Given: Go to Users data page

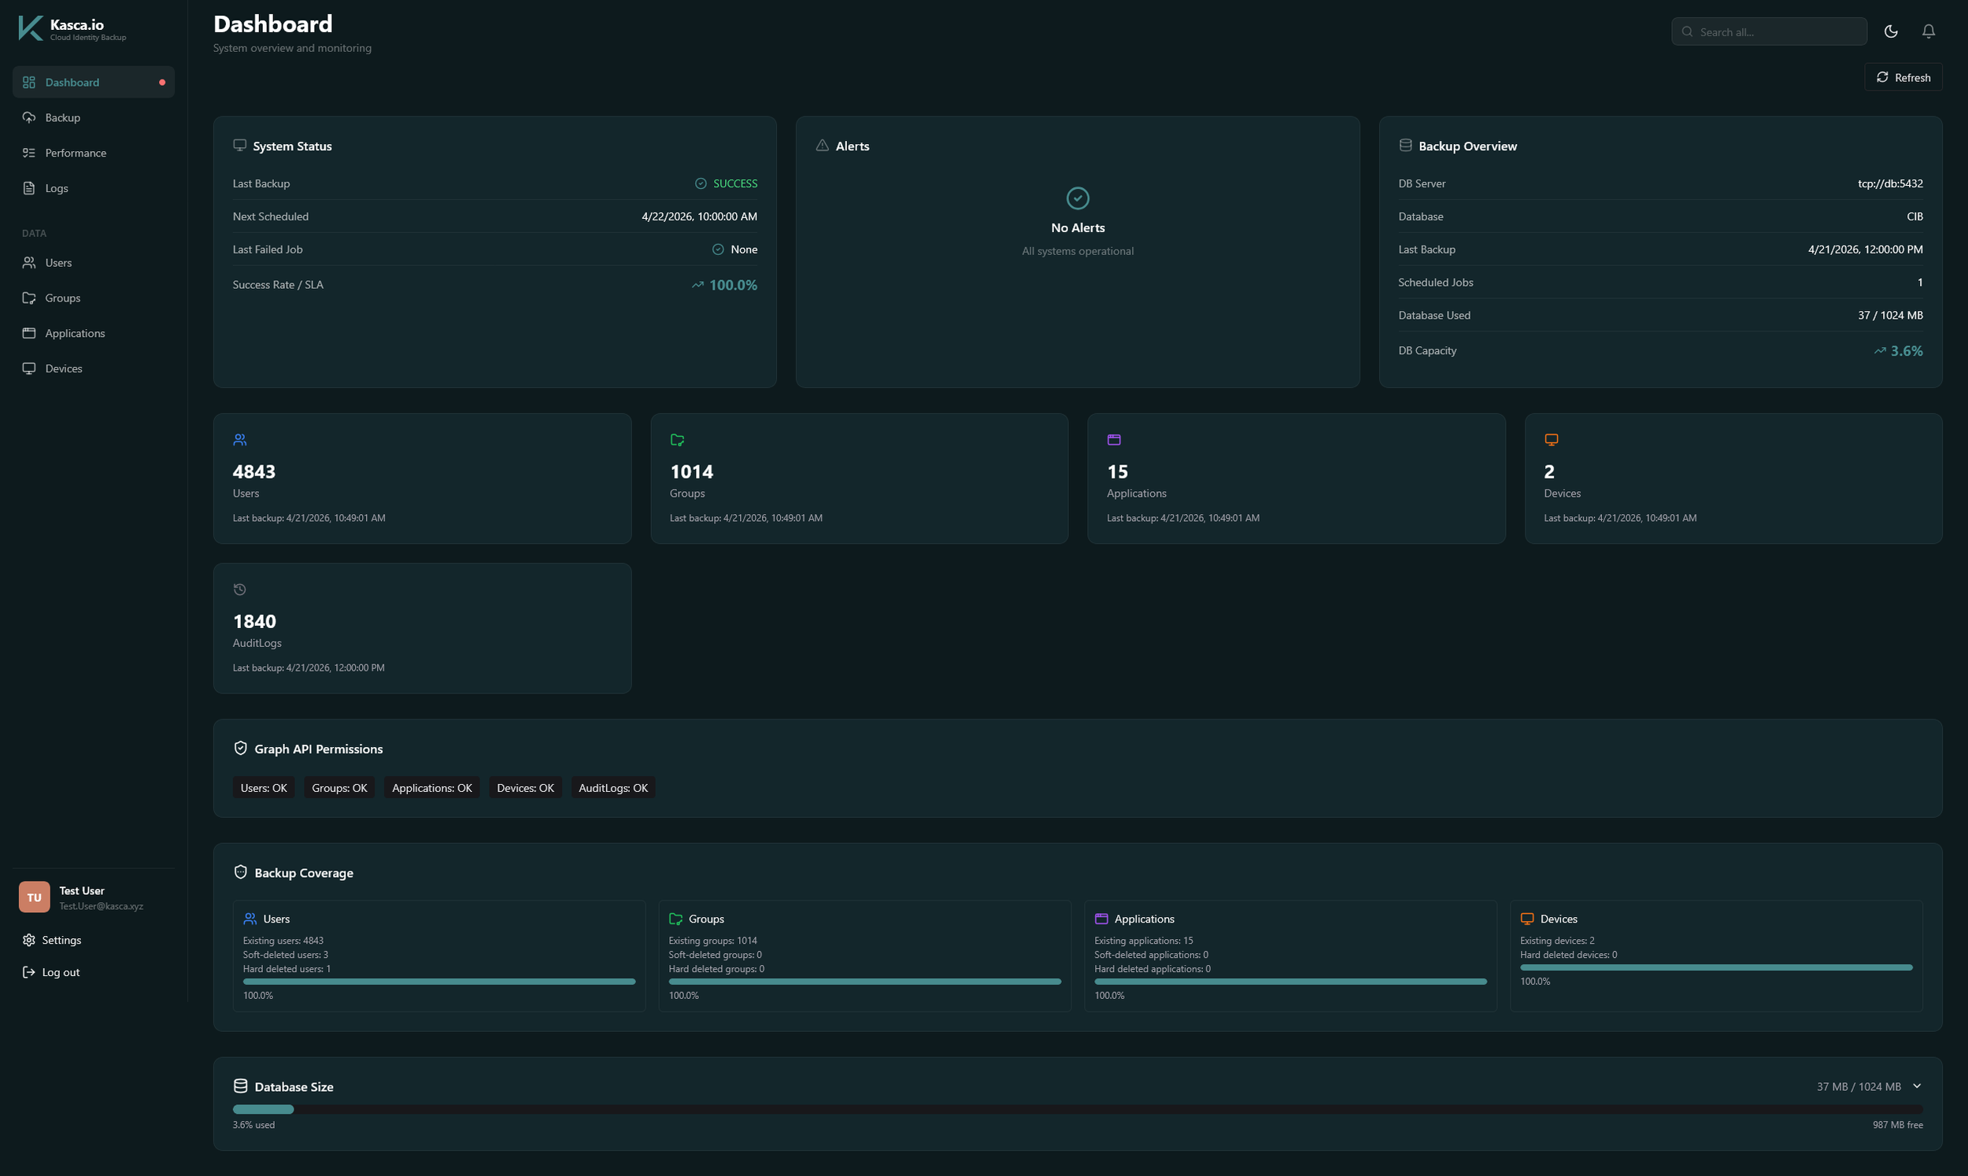Looking at the screenshot, I should (x=94, y=262).
